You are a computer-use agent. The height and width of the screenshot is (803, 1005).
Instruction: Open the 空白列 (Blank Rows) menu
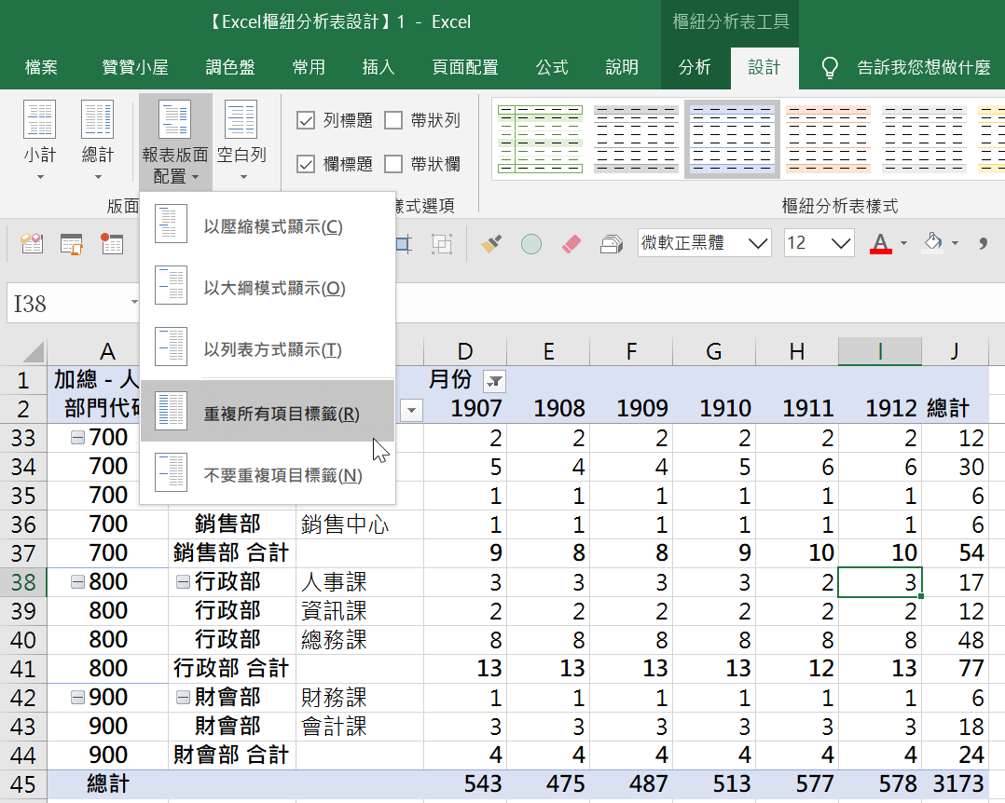pos(241,140)
